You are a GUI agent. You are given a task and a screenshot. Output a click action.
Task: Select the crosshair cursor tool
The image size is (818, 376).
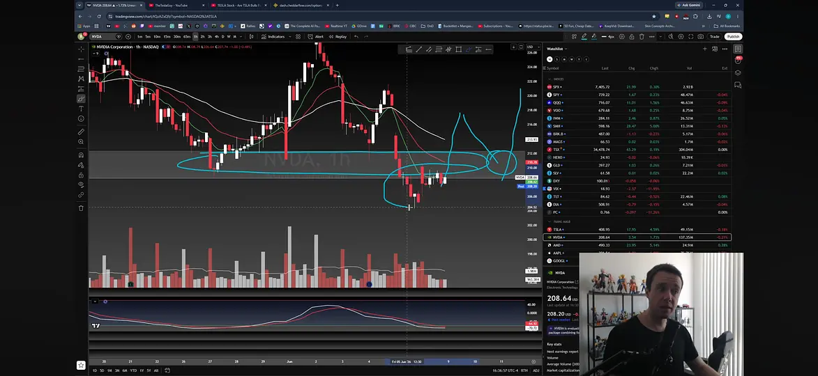(81, 49)
